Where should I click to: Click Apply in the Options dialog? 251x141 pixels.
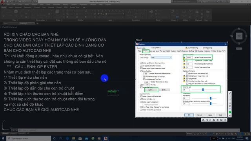tap(210, 115)
